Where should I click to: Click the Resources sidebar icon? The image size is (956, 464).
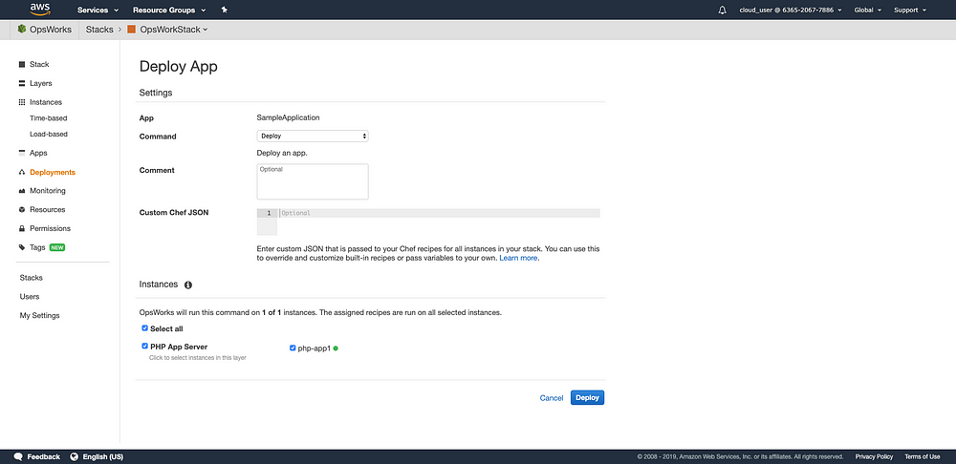click(x=22, y=209)
